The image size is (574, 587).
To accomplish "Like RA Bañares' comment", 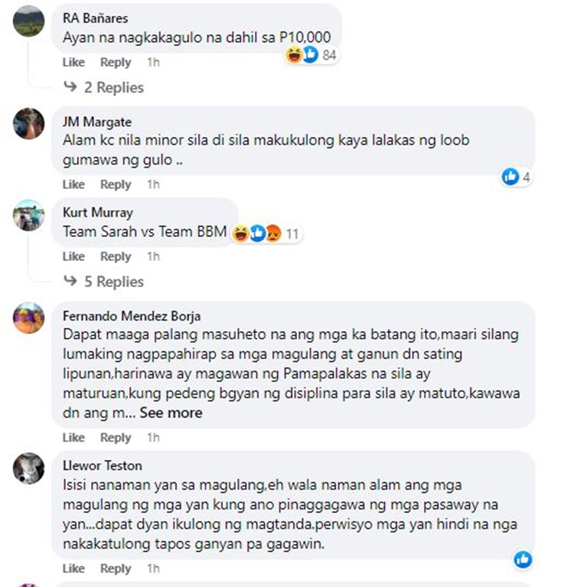I will point(73,62).
